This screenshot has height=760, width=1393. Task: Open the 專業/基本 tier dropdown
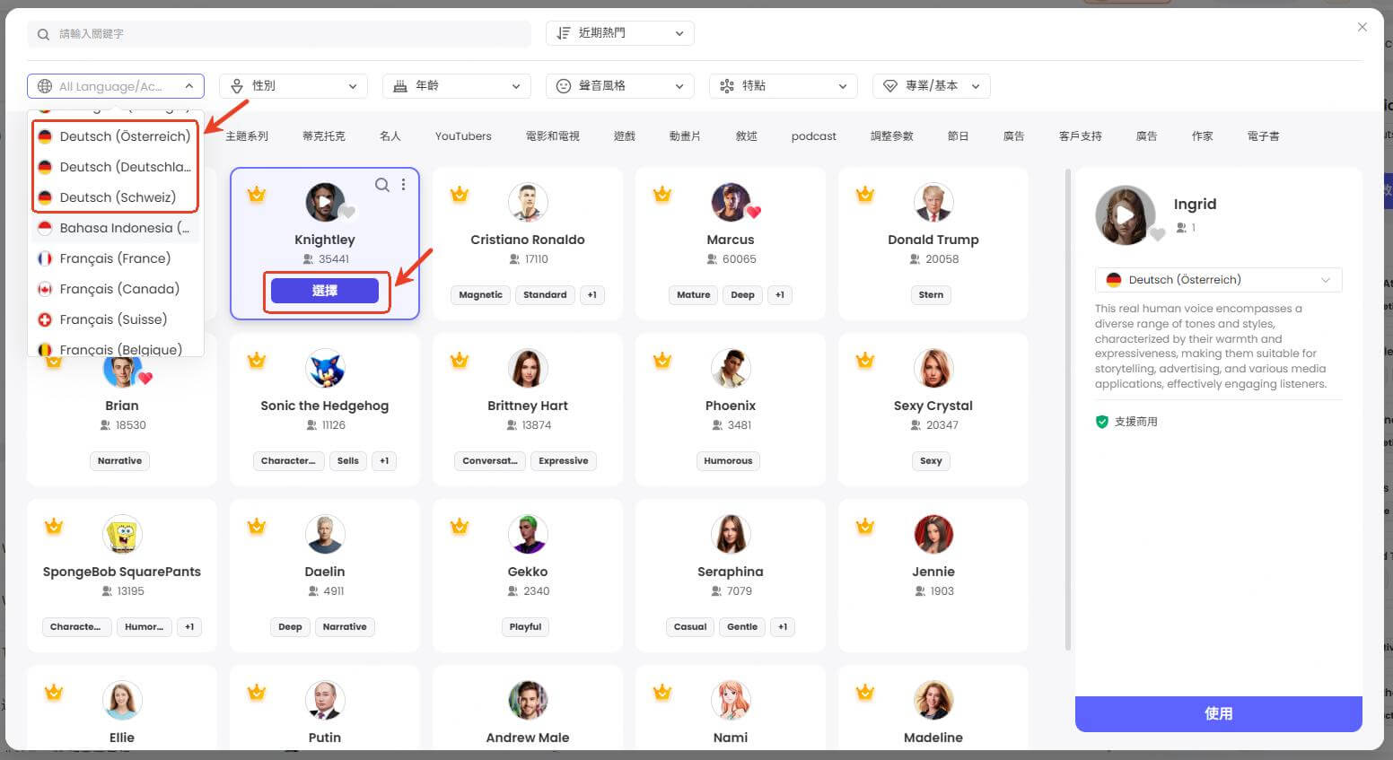[x=931, y=86]
